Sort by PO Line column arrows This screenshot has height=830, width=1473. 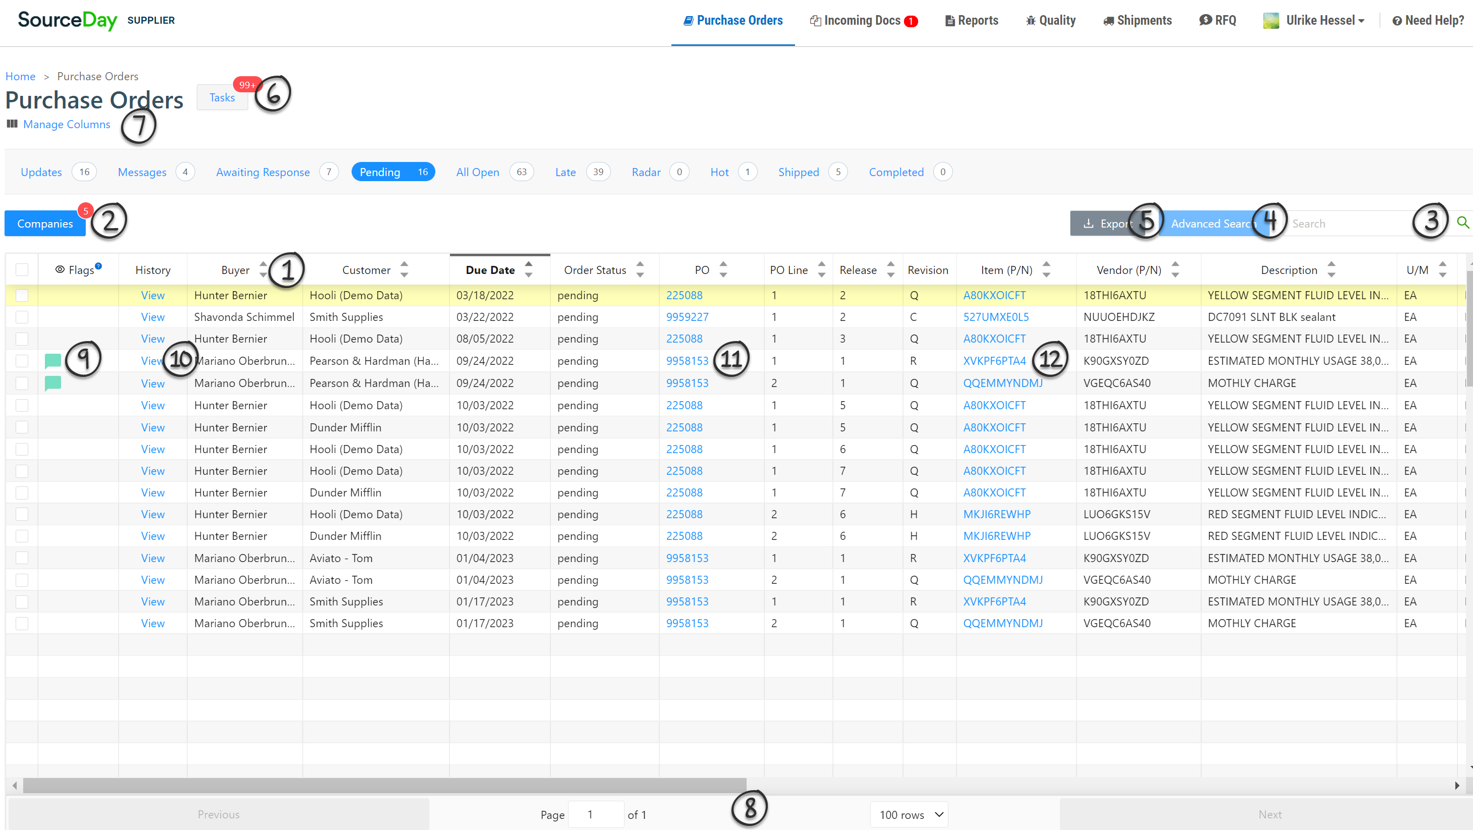tap(822, 269)
